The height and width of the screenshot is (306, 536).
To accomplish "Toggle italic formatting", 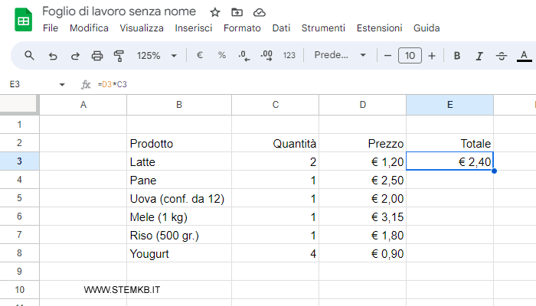I will pyautogui.click(x=479, y=55).
